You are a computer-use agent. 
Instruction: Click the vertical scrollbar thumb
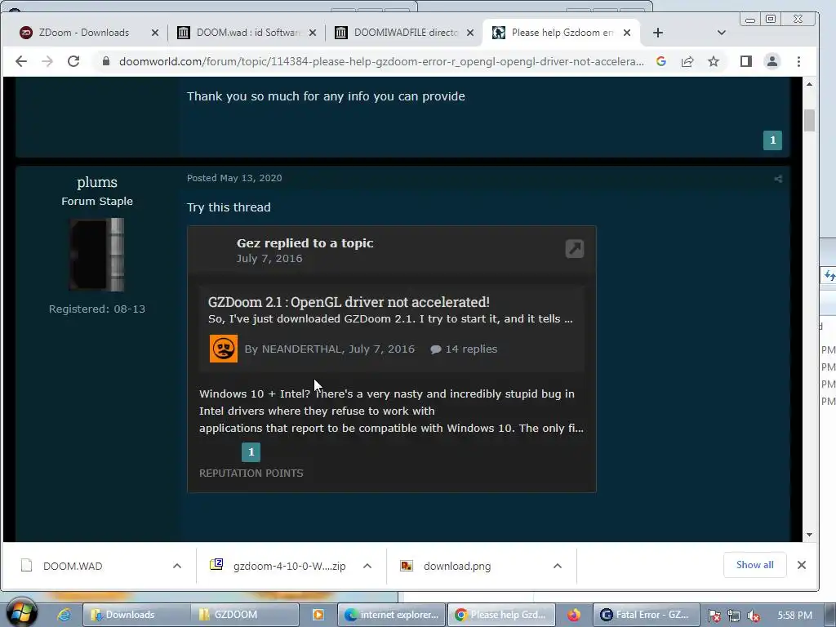[x=809, y=120]
